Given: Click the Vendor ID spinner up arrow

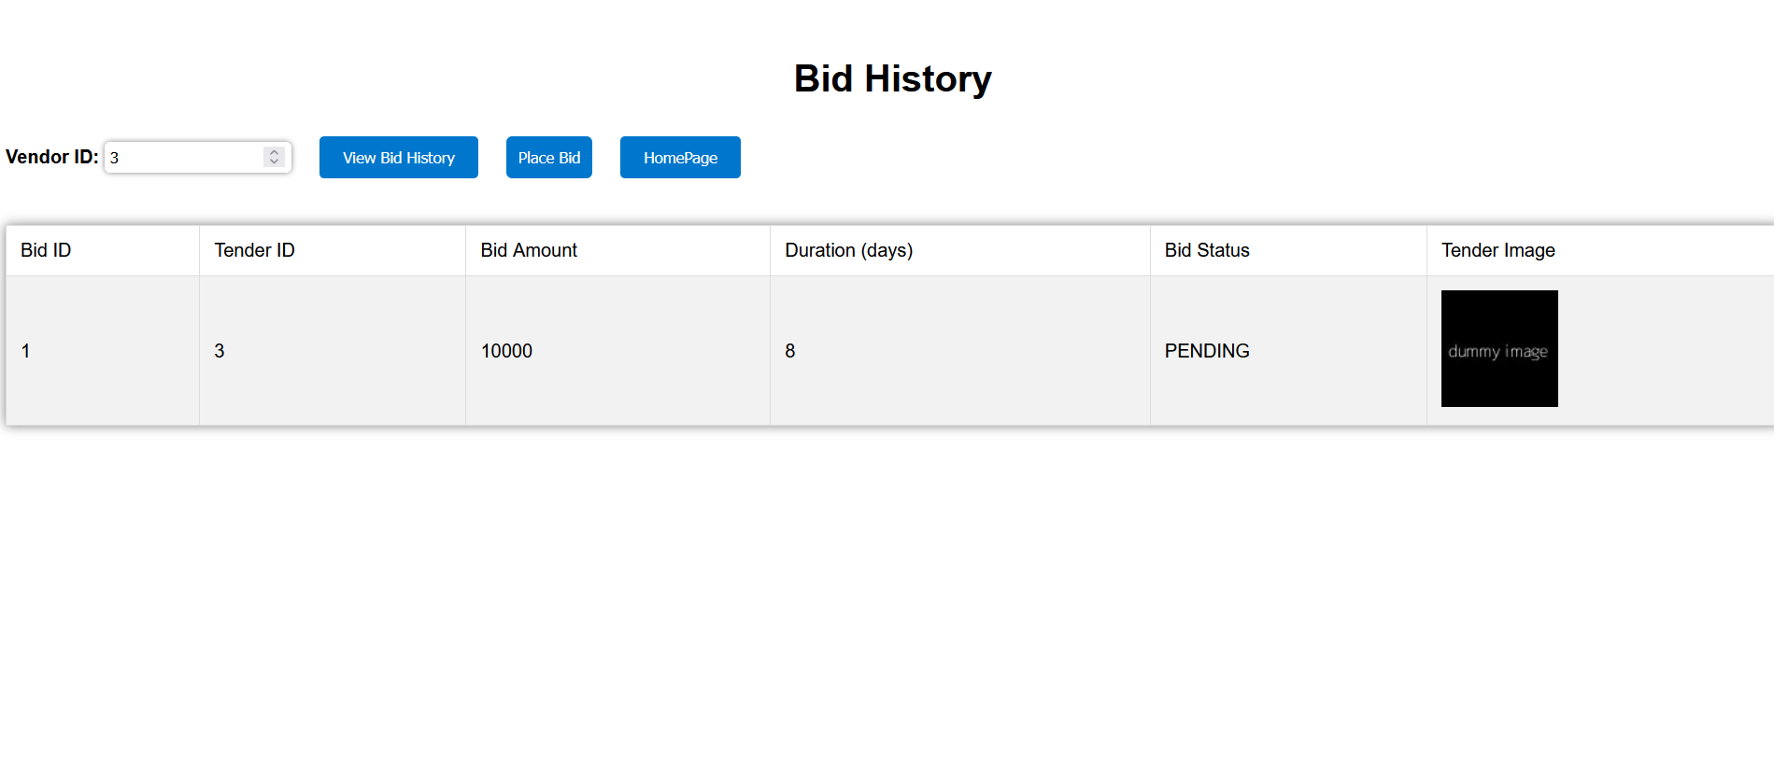Looking at the screenshot, I should 272,151.
